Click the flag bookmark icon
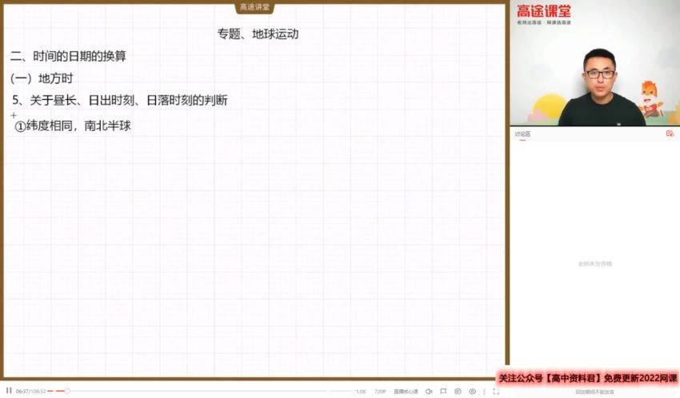The height and width of the screenshot is (398, 680). point(443,392)
